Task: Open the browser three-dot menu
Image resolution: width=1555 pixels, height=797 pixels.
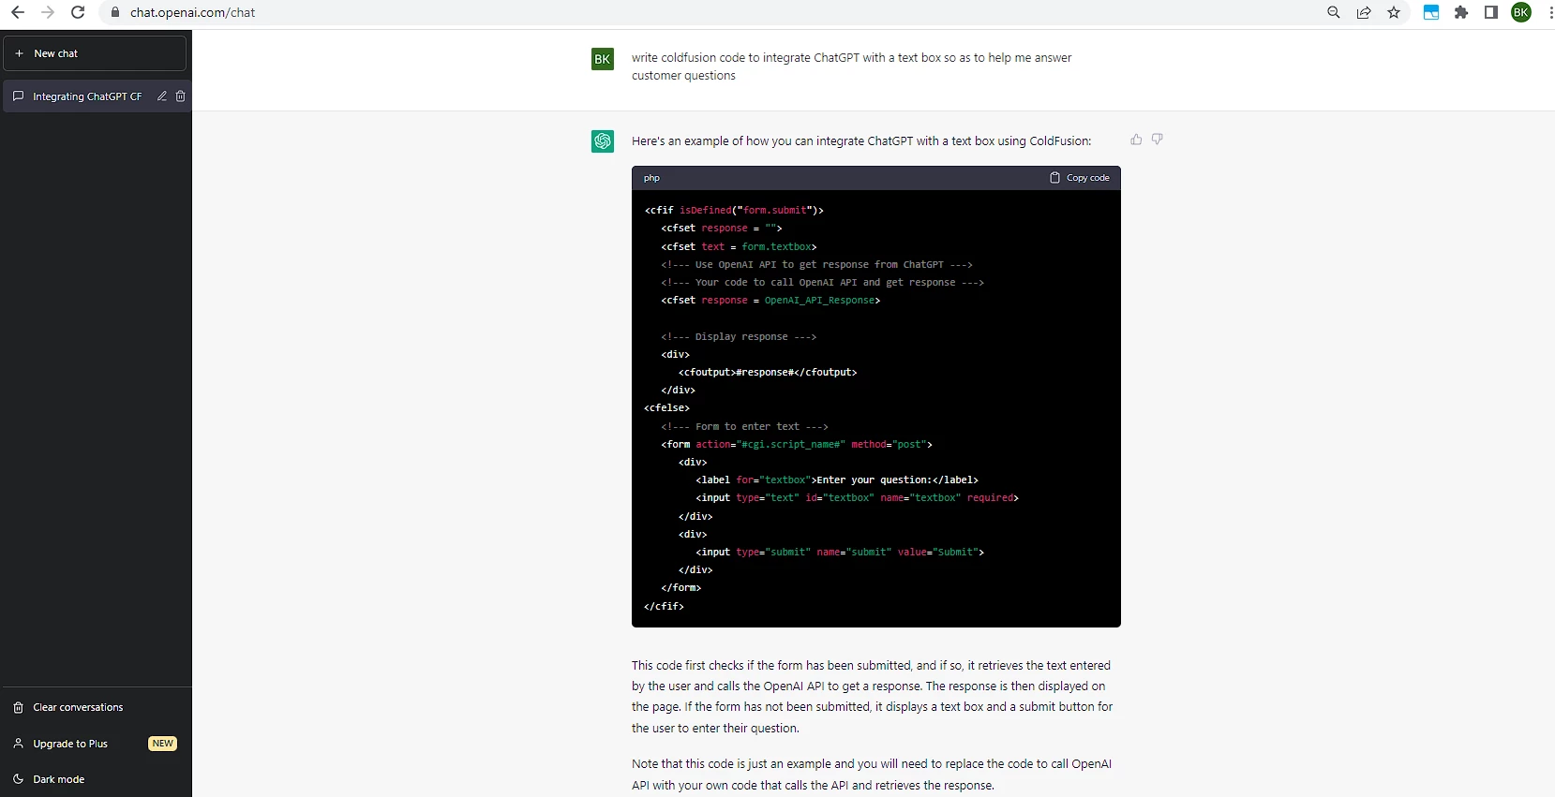Action: tap(1550, 12)
